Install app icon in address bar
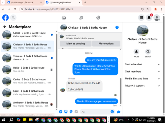This screenshot has width=165, height=123. (x=142, y=9)
